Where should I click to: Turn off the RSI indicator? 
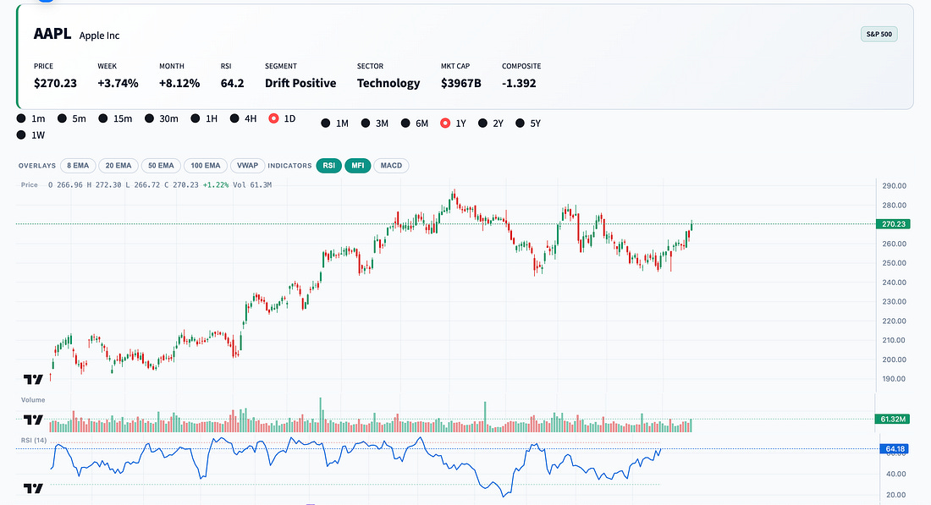pyautogui.click(x=329, y=166)
